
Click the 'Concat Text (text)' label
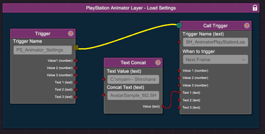125,87
